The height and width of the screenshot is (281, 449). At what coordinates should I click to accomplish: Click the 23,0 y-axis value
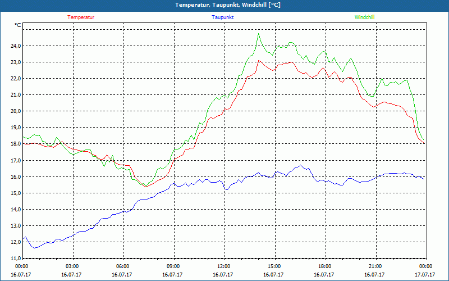pos(16,62)
